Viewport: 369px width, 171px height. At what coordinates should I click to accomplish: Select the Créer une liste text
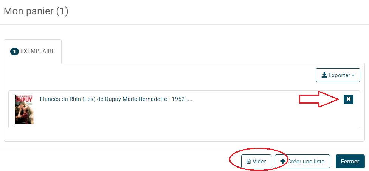(306, 162)
